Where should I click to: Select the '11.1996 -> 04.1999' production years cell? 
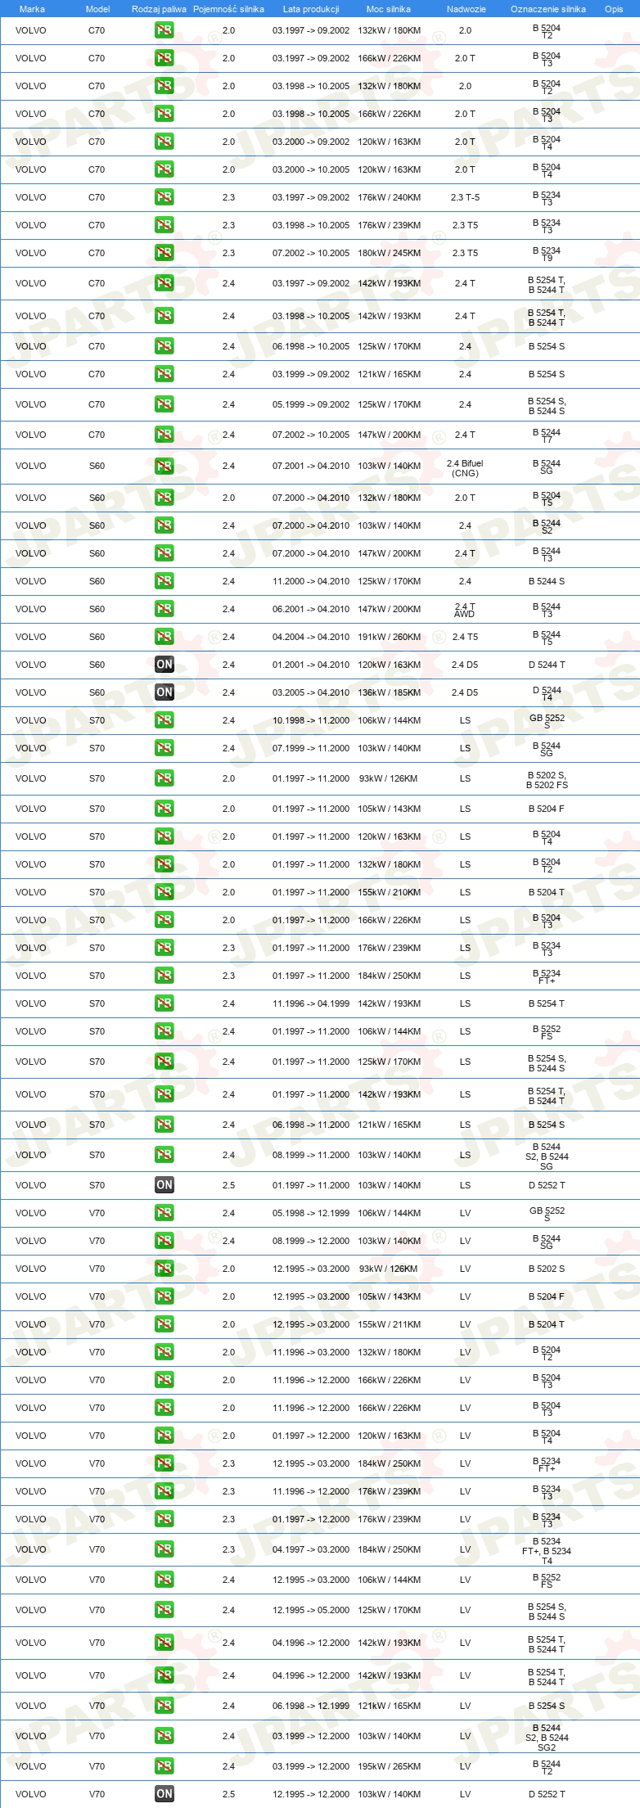[x=311, y=1003]
